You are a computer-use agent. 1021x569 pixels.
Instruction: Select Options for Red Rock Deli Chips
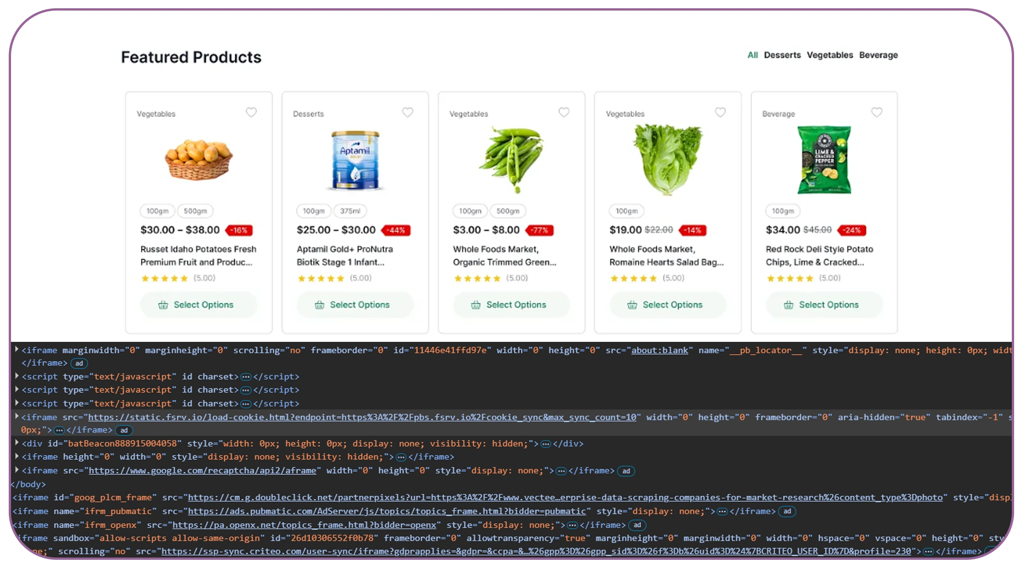click(x=824, y=305)
